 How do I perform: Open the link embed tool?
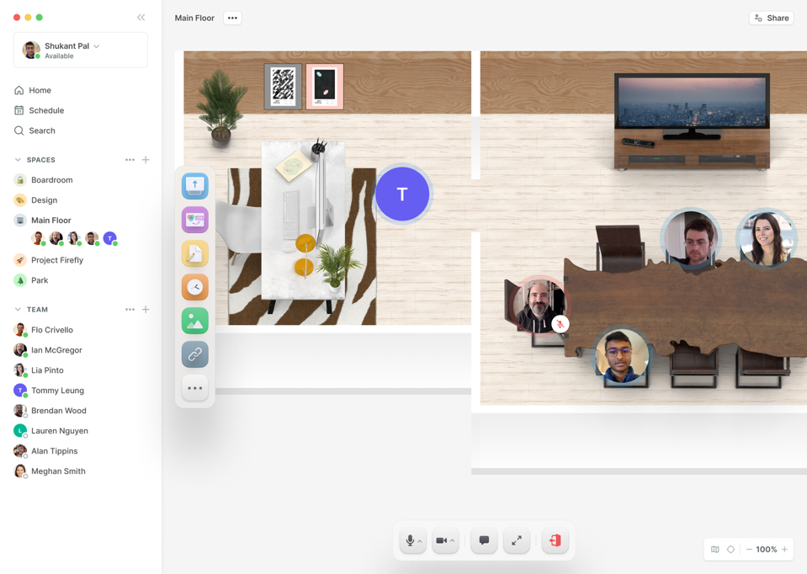[x=194, y=354]
